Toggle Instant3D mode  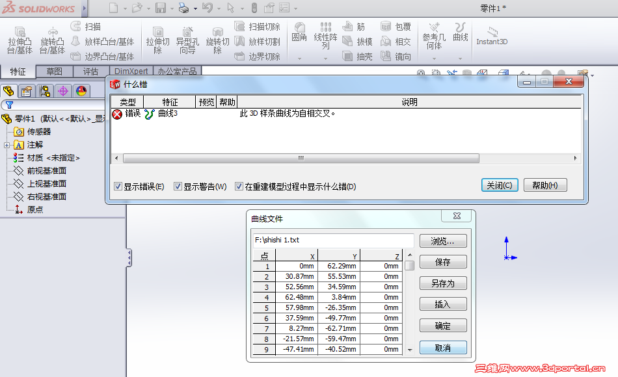[x=492, y=36]
